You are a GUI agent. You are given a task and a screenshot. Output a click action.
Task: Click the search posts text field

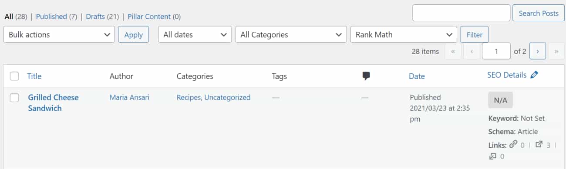tap(461, 13)
